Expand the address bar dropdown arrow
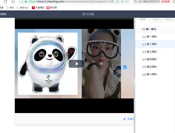175x133 pixels. [x=127, y=2]
